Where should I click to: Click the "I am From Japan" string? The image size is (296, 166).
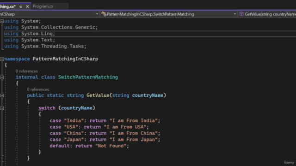(x=134, y=140)
